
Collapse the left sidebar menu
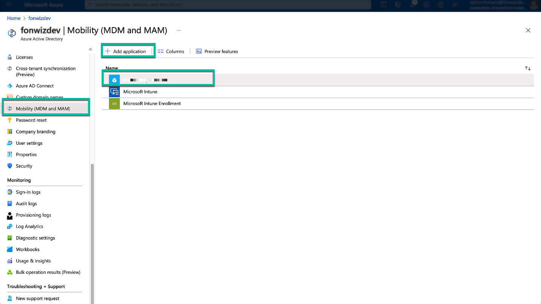tap(90, 49)
